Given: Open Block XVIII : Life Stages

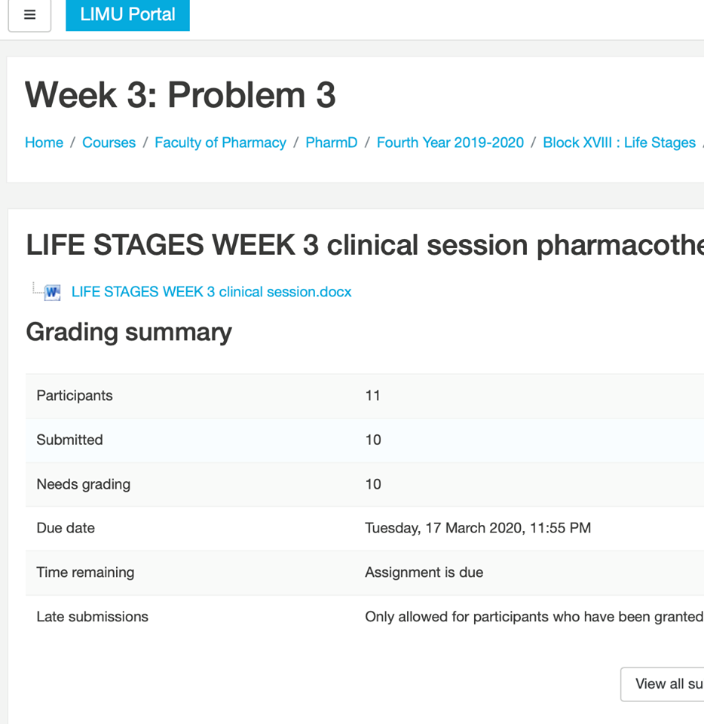Looking at the screenshot, I should (619, 143).
